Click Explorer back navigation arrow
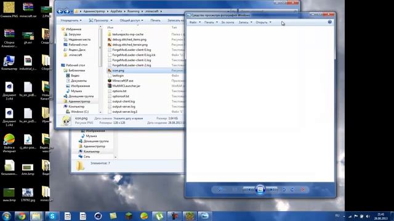394x221 pixels. pyautogui.click(x=60, y=11)
